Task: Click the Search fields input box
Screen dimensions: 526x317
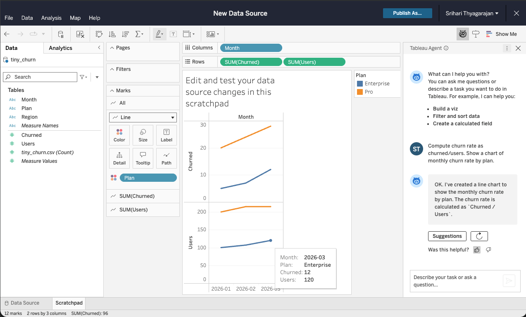Action: (40, 77)
